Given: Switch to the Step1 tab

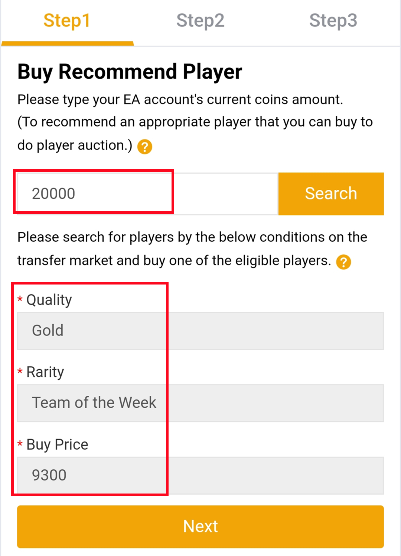Looking at the screenshot, I should point(66,21).
